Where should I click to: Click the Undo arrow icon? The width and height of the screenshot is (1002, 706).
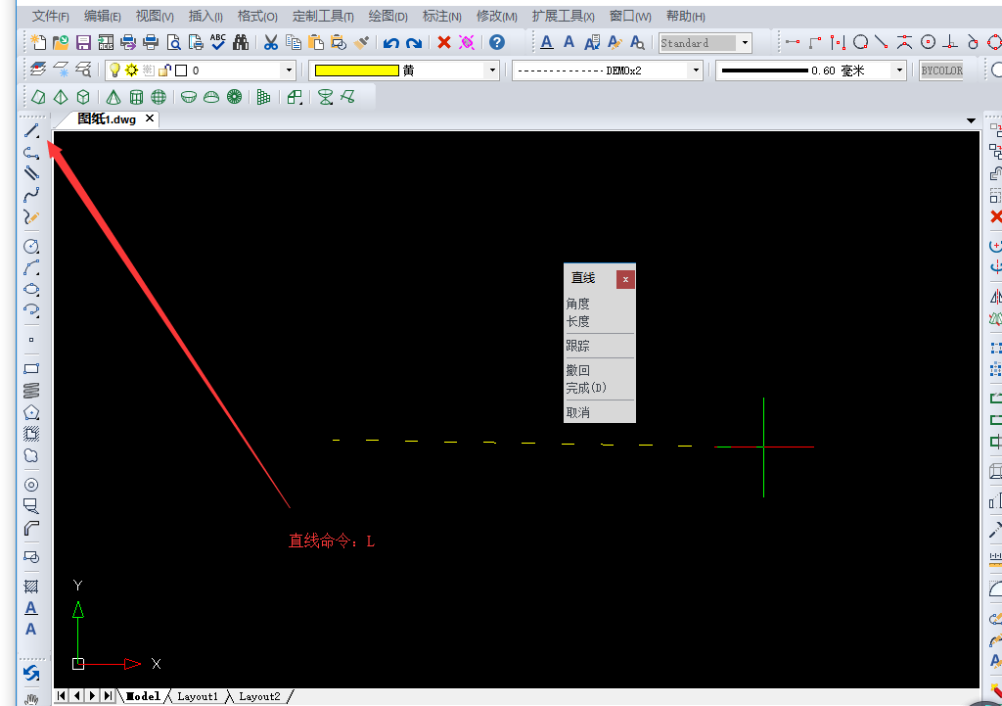(391, 43)
